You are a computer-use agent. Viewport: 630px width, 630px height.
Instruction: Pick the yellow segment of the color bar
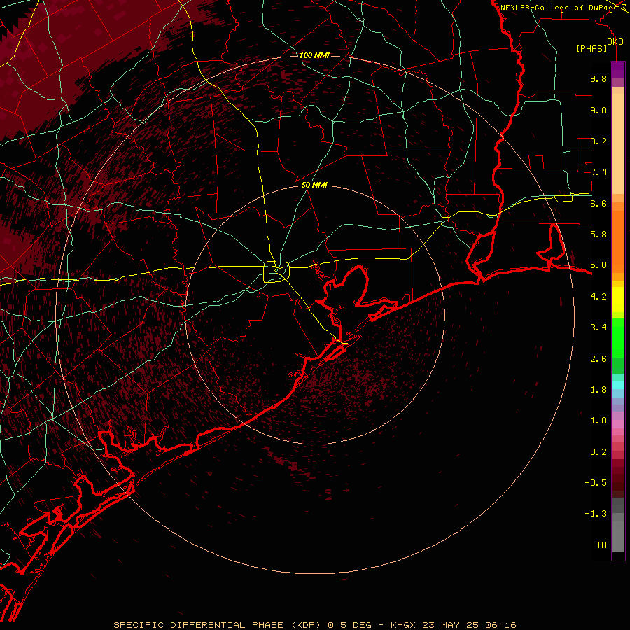618,300
